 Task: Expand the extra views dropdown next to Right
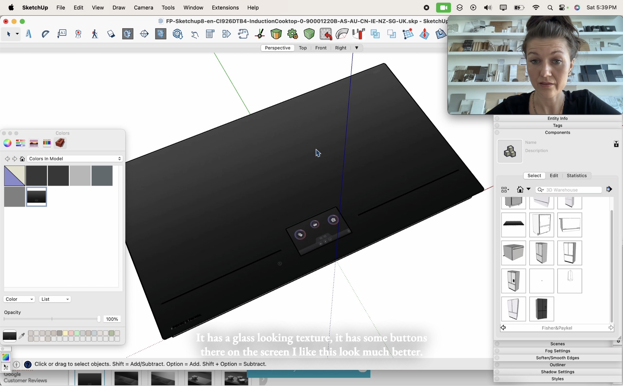(357, 48)
